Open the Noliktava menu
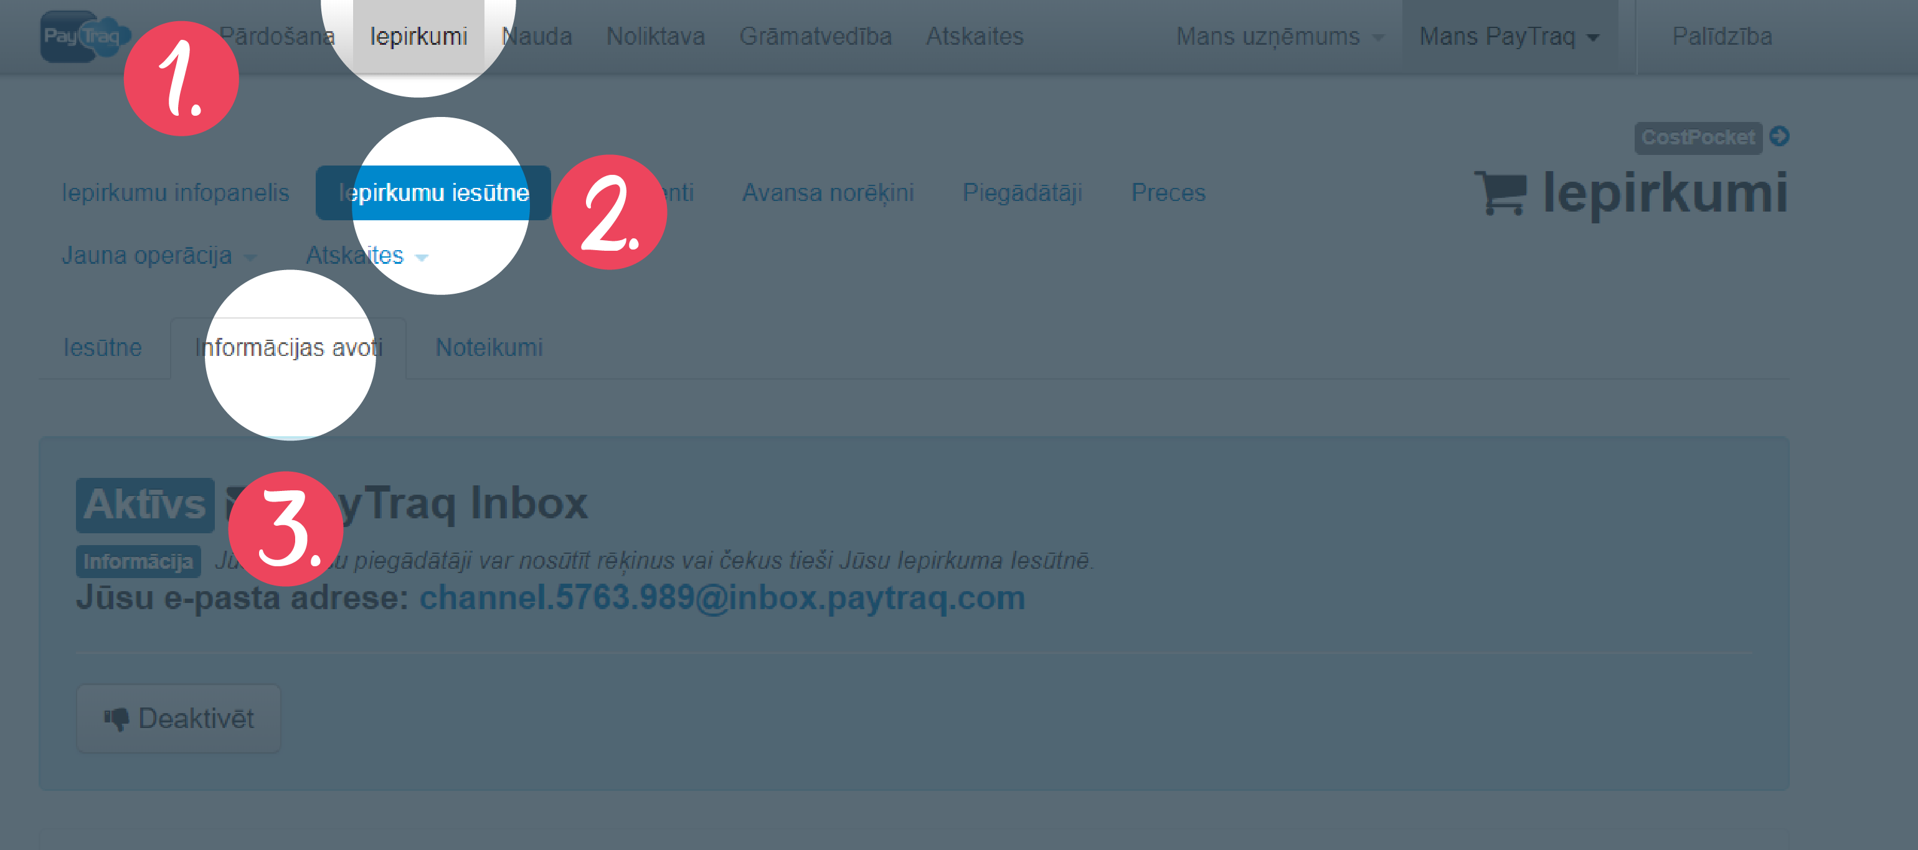Viewport: 1918px width, 850px height. pos(655,35)
